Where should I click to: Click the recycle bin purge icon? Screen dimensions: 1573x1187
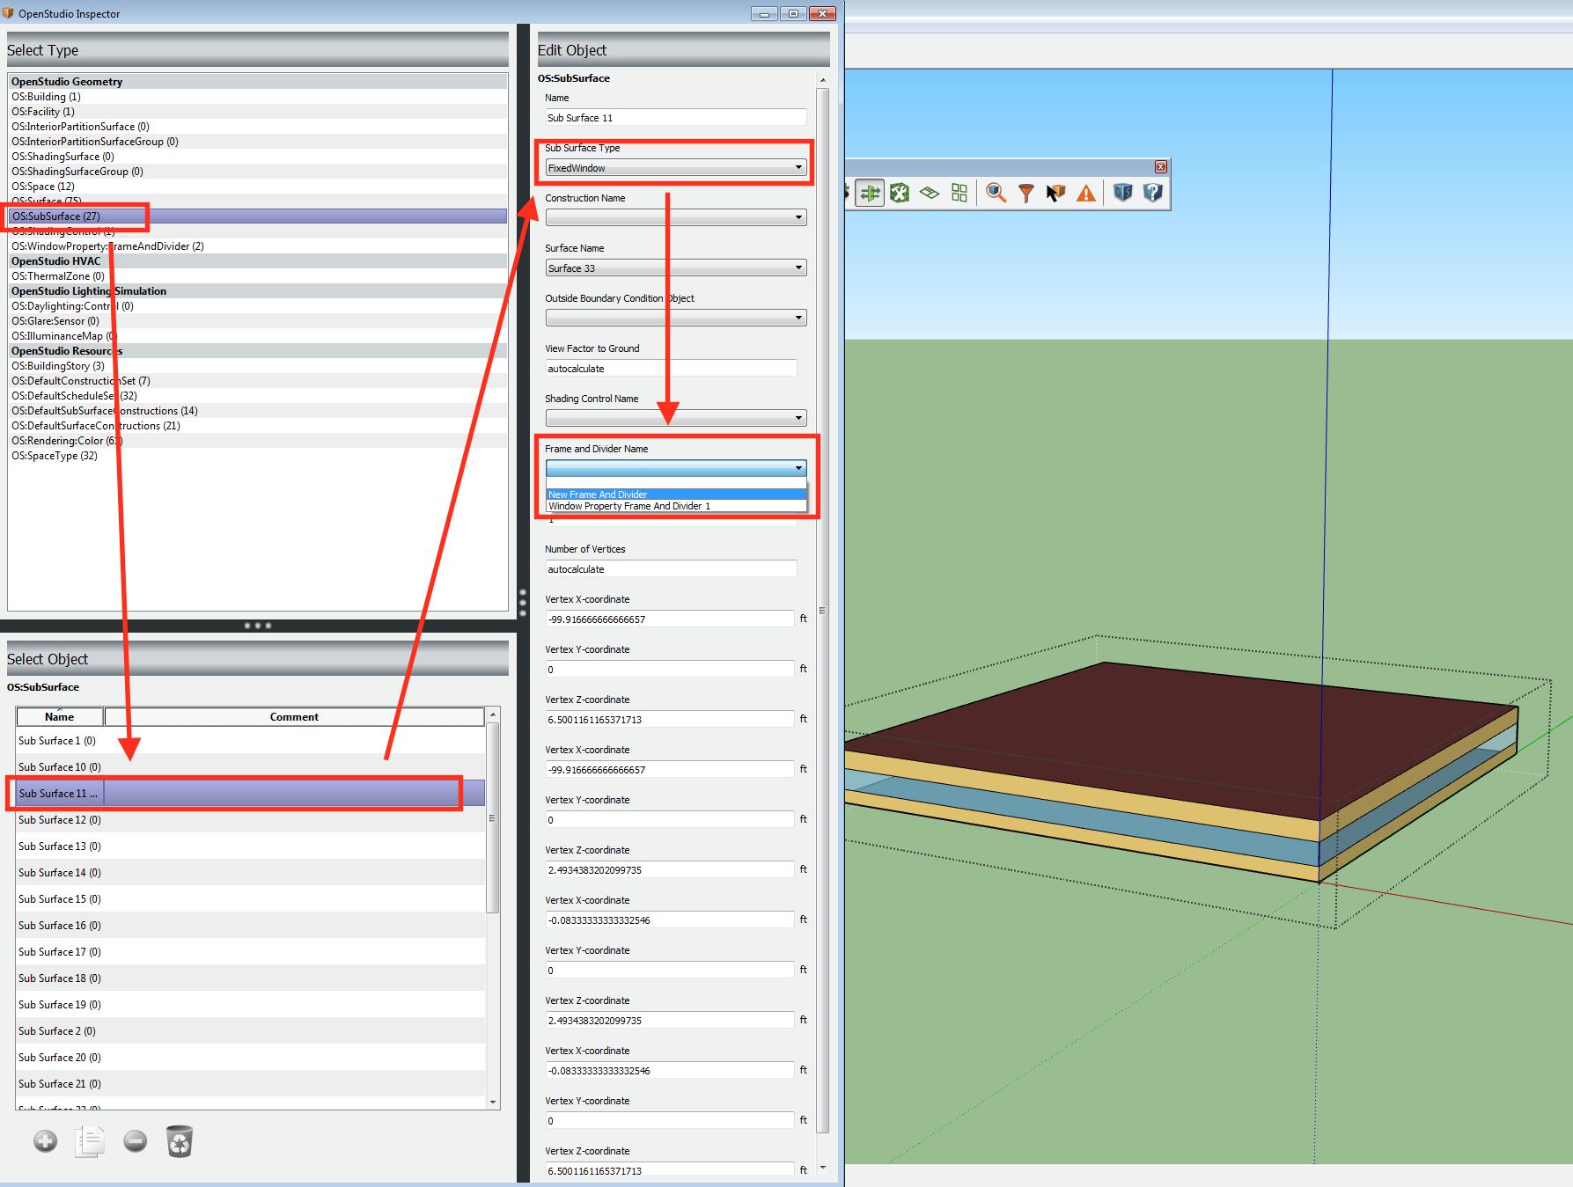tap(180, 1141)
